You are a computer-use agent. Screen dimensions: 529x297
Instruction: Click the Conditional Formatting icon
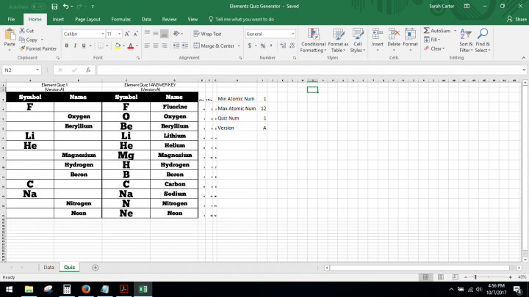tap(313, 34)
